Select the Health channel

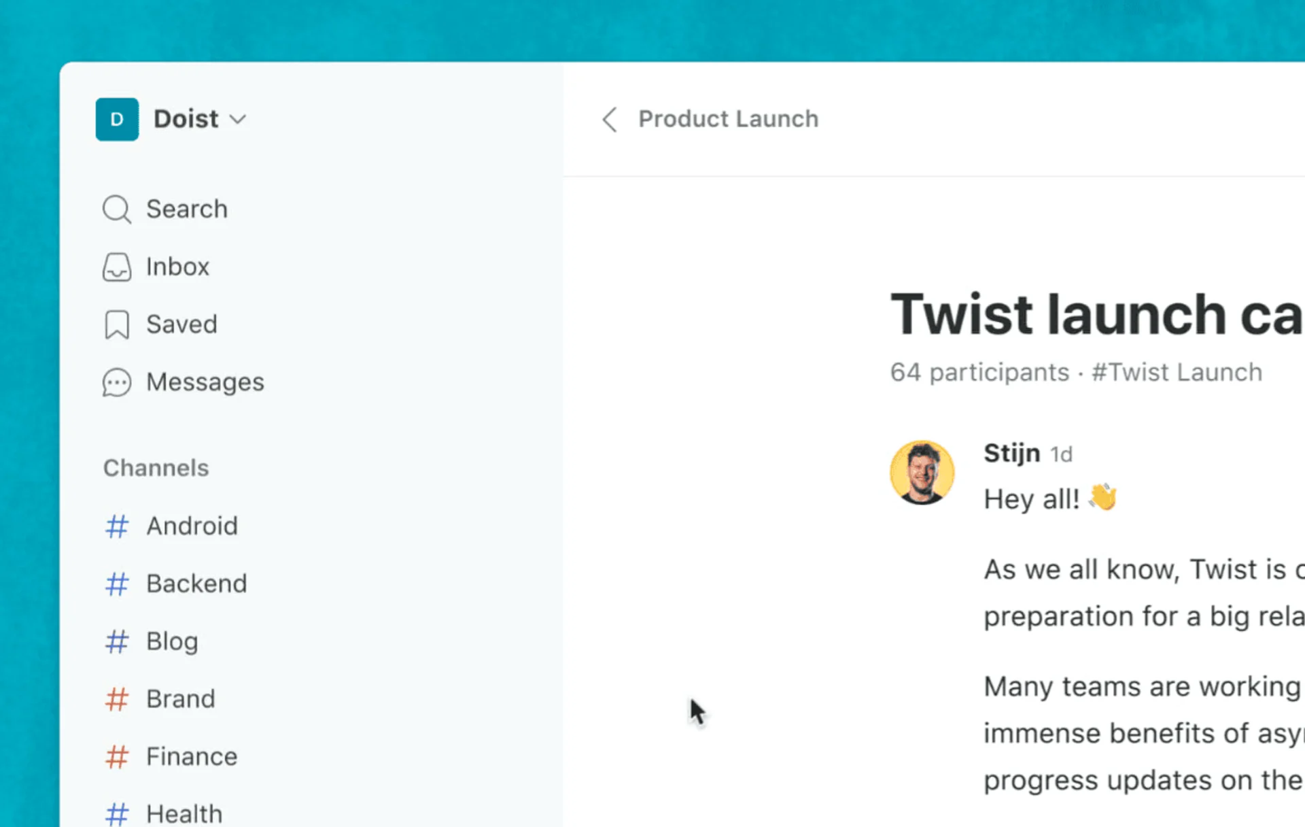coord(184,812)
